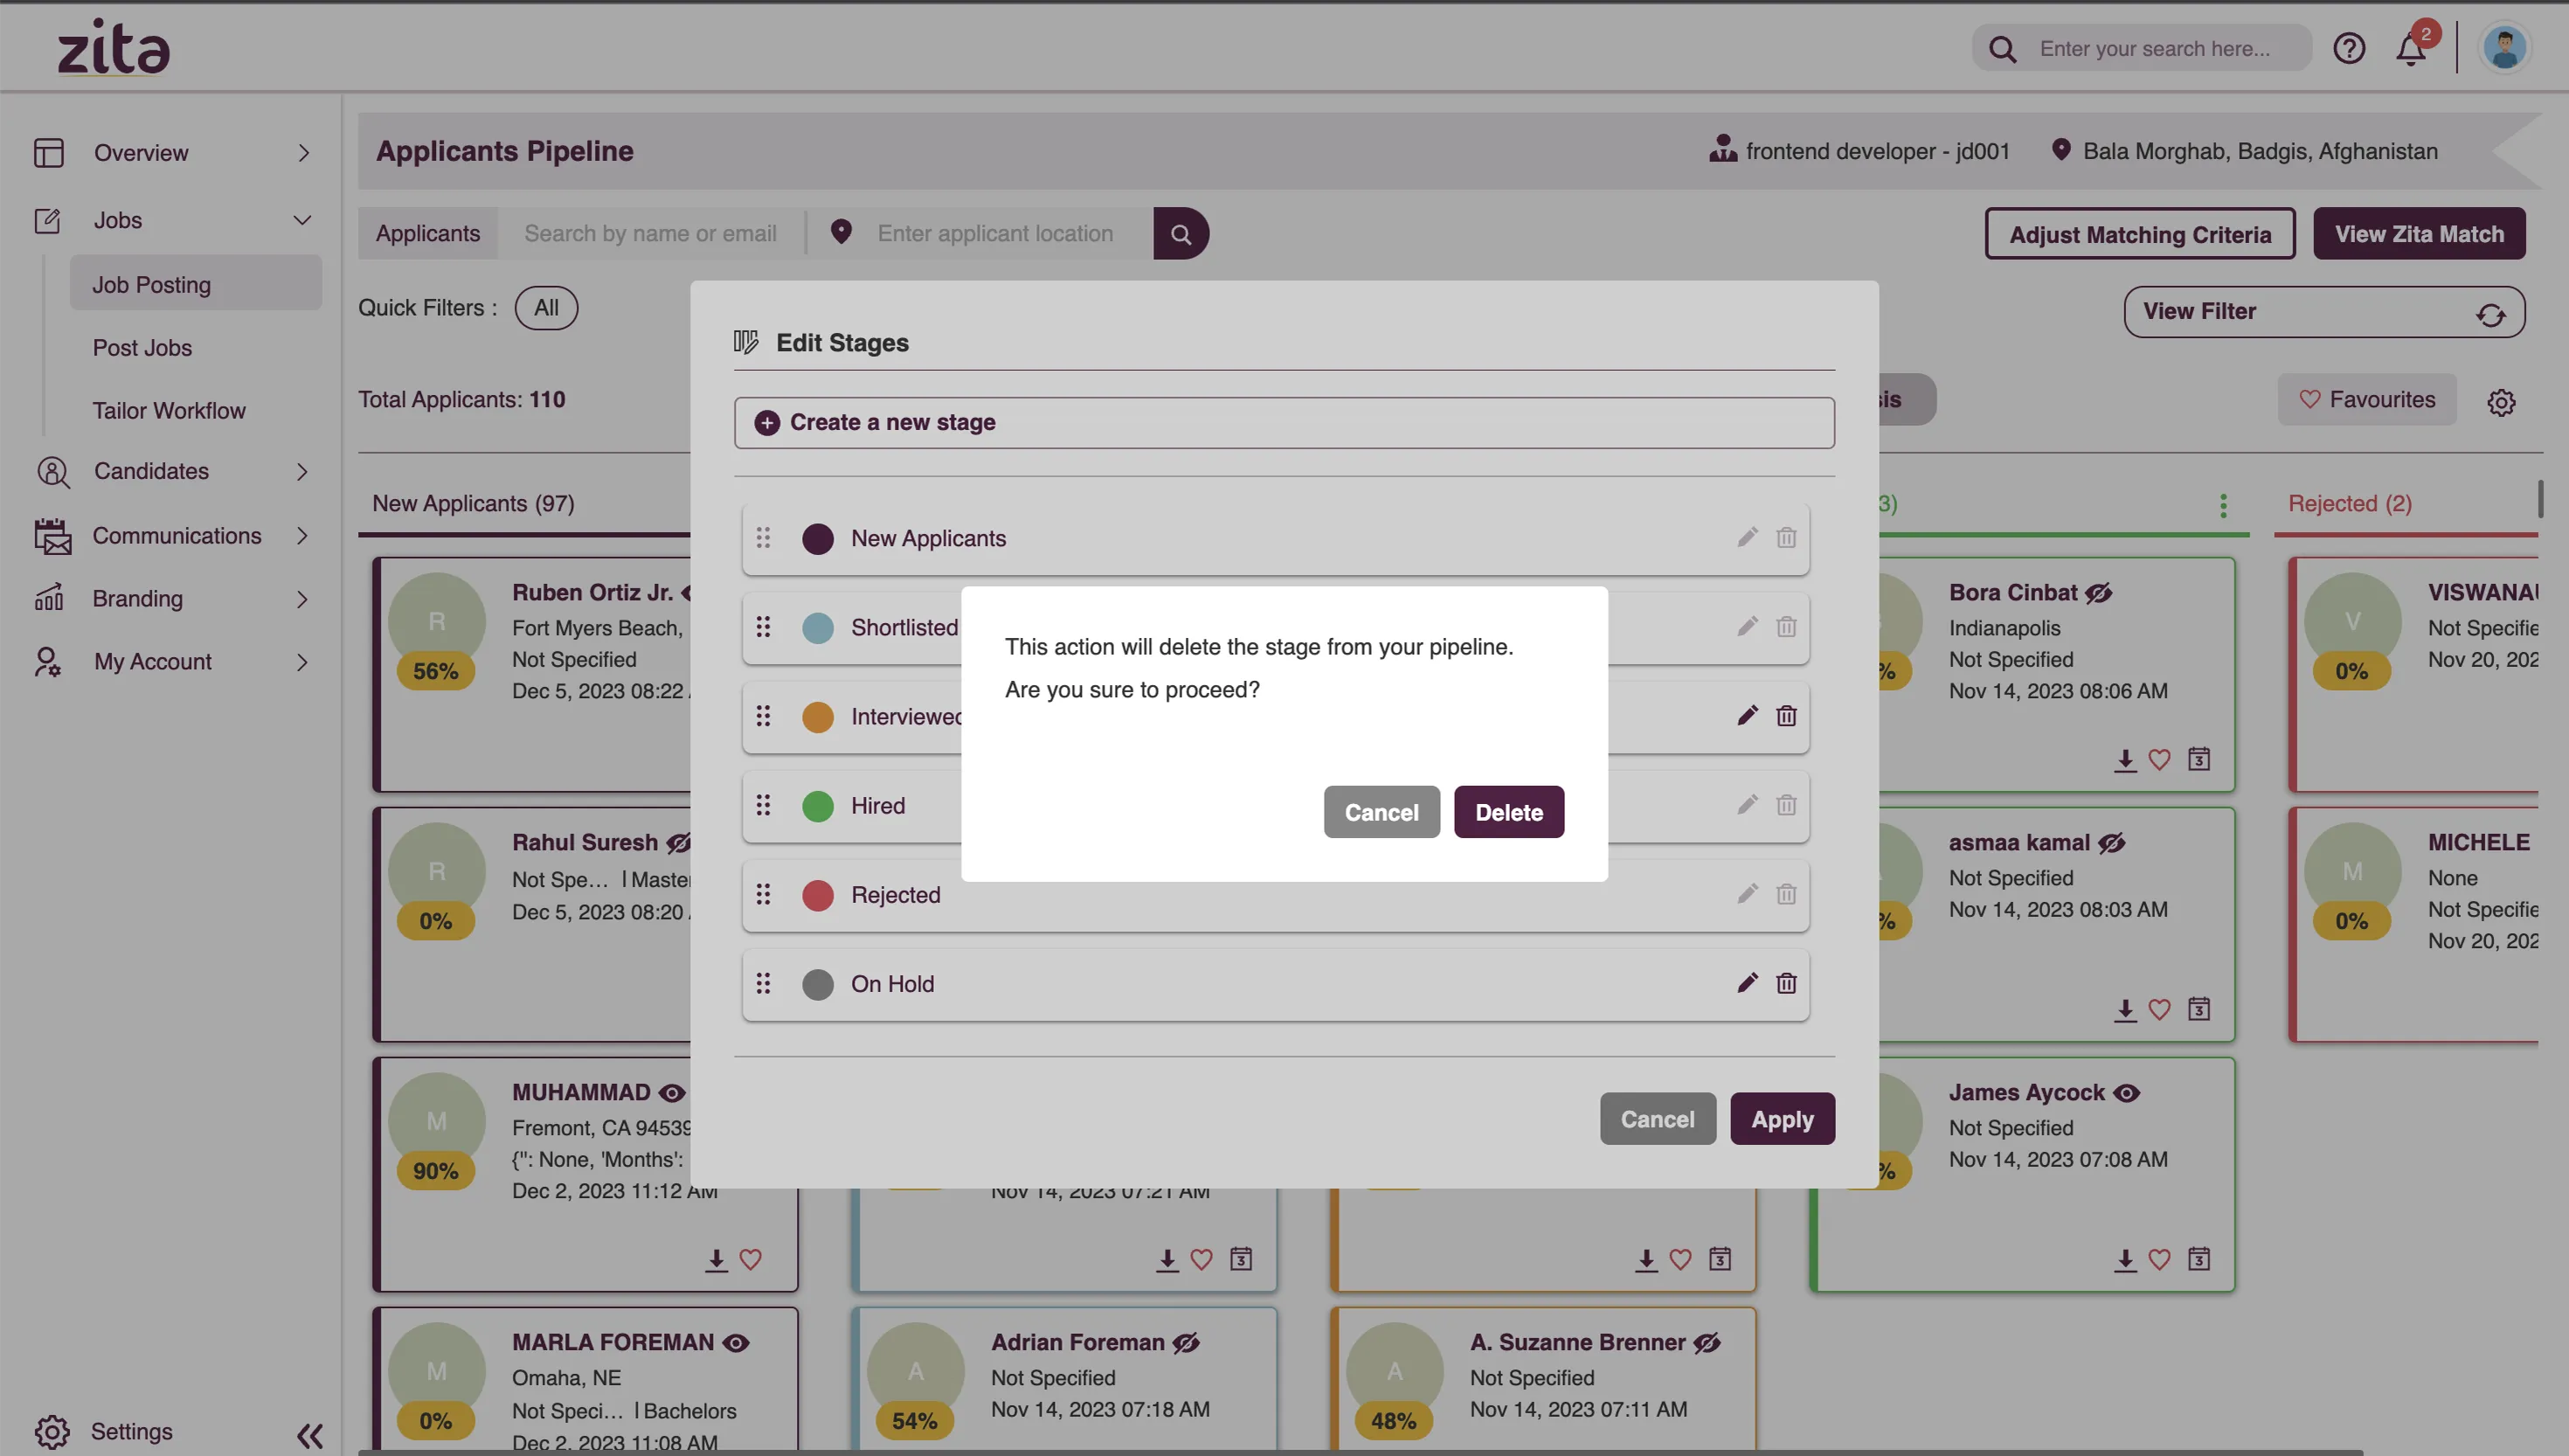Open Settings in sidebar
Image resolution: width=2569 pixels, height=1456 pixels.
click(103, 1431)
